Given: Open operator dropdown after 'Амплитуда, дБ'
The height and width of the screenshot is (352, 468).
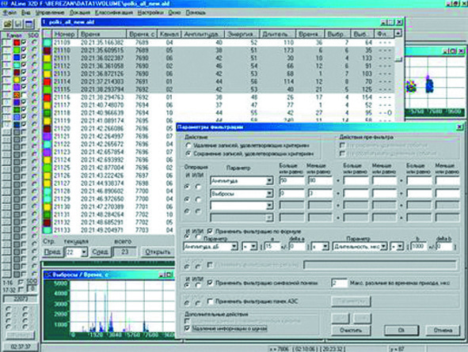Looking at the screenshot, I should point(253,247).
